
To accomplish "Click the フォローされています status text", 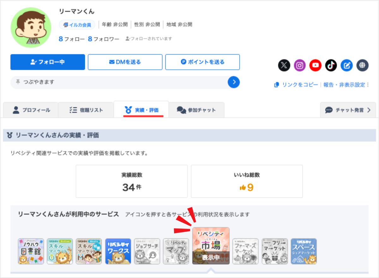I will [149, 39].
